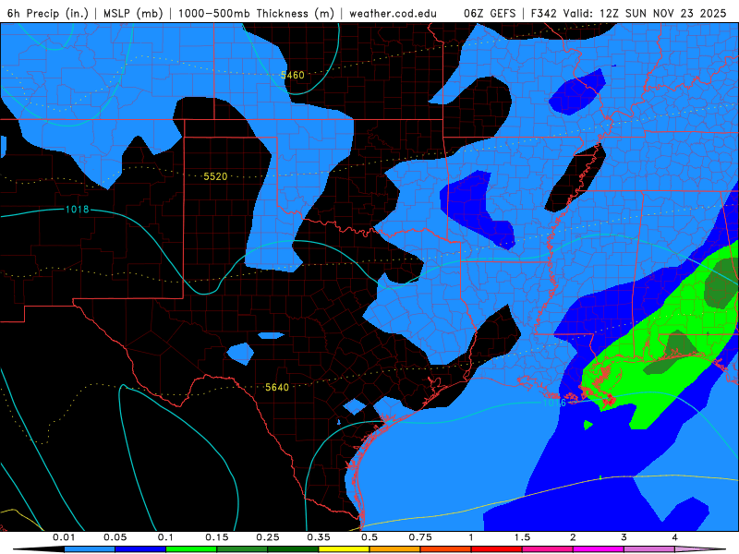Click the black left arrow of color bar
The width and height of the screenshot is (739, 554).
39,549
